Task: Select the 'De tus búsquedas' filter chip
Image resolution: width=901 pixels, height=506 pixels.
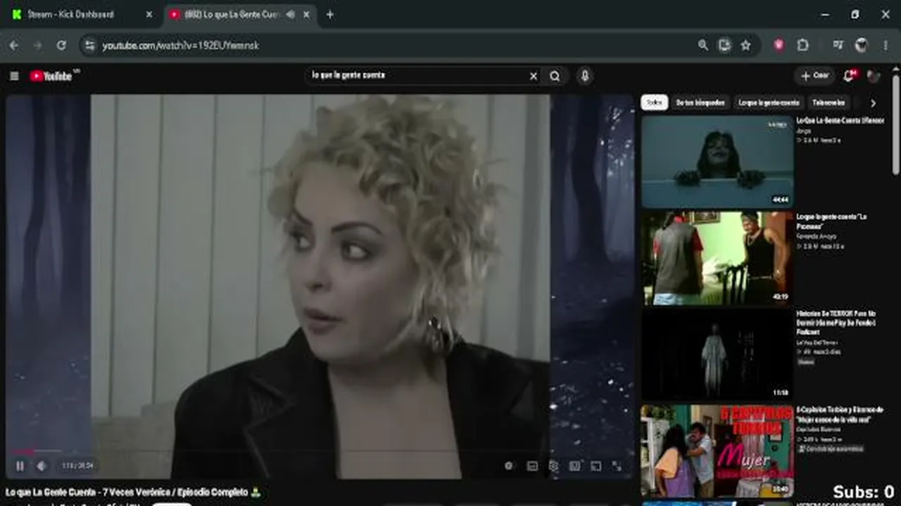Action: (x=700, y=103)
